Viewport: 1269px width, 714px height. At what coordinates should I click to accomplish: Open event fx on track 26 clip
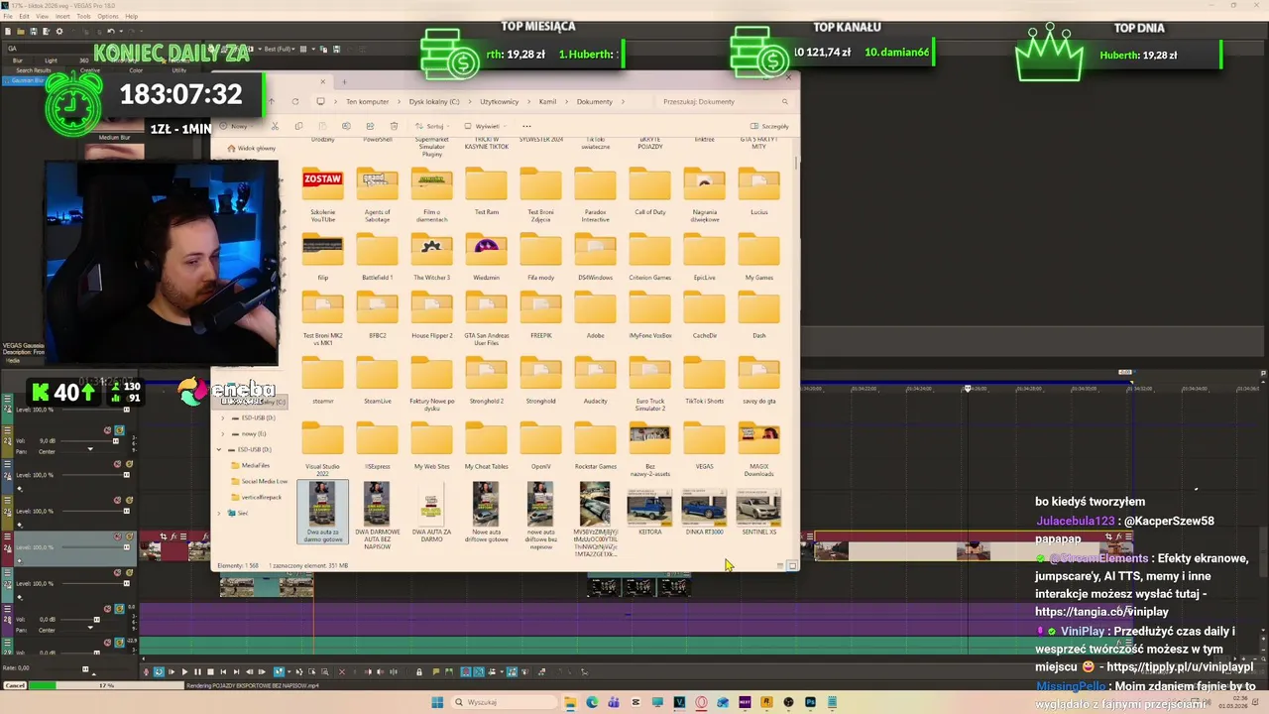coord(173,536)
